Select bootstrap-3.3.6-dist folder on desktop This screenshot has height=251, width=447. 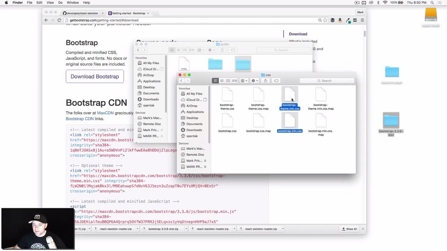tap(391, 124)
